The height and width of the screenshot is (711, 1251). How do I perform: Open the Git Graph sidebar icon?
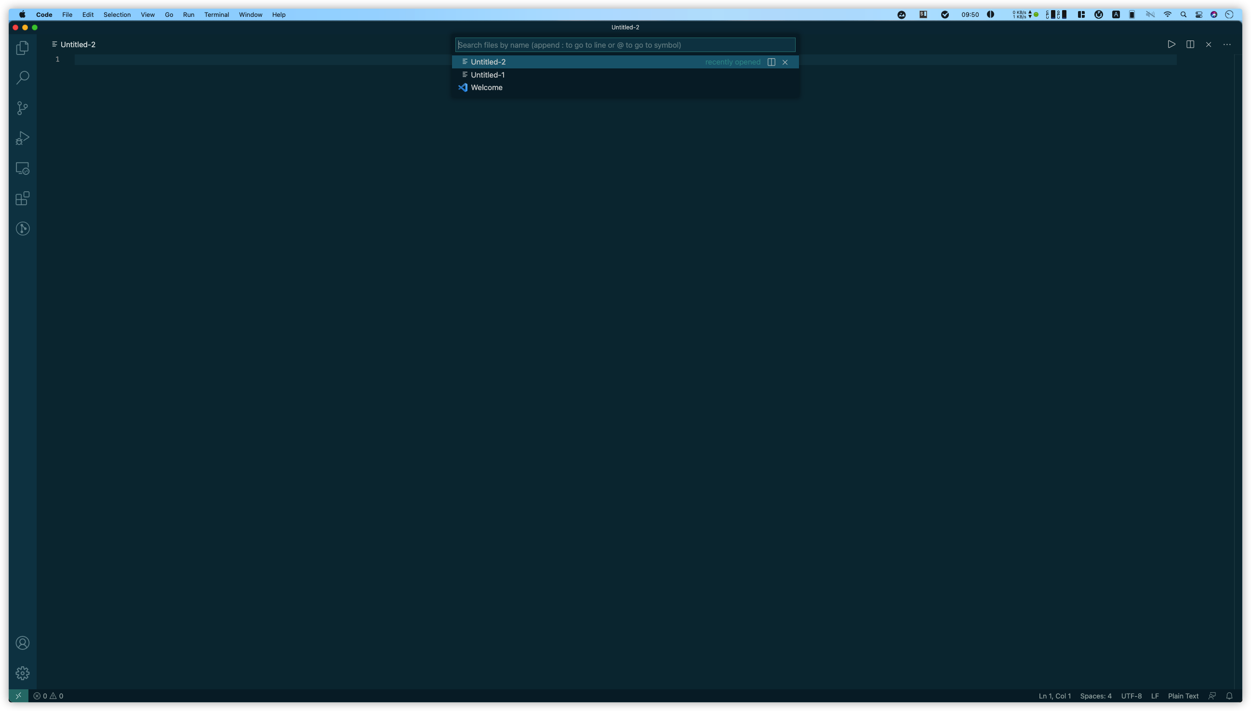pos(23,228)
